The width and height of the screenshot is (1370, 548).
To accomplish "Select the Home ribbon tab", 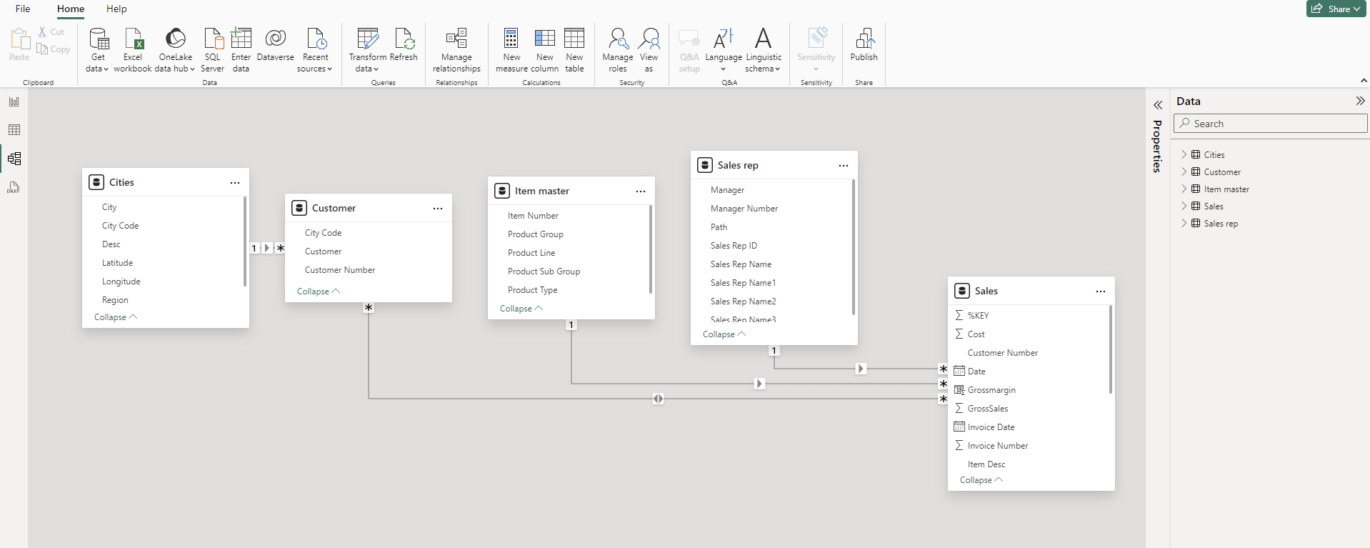I will pos(71,9).
